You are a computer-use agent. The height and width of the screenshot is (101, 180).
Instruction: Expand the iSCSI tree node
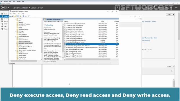pyautogui.click(x=16, y=19)
